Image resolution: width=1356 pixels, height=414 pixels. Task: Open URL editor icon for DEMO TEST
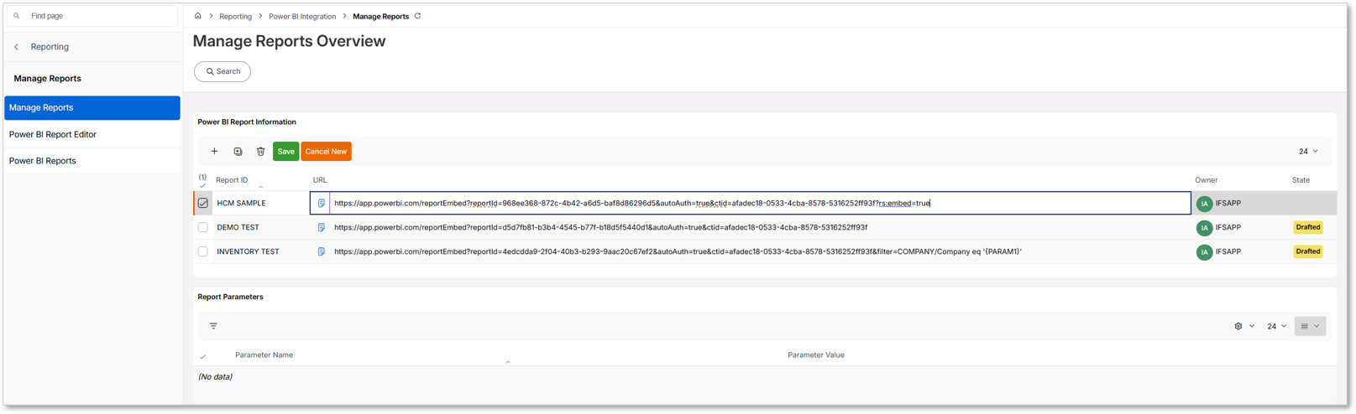(321, 227)
